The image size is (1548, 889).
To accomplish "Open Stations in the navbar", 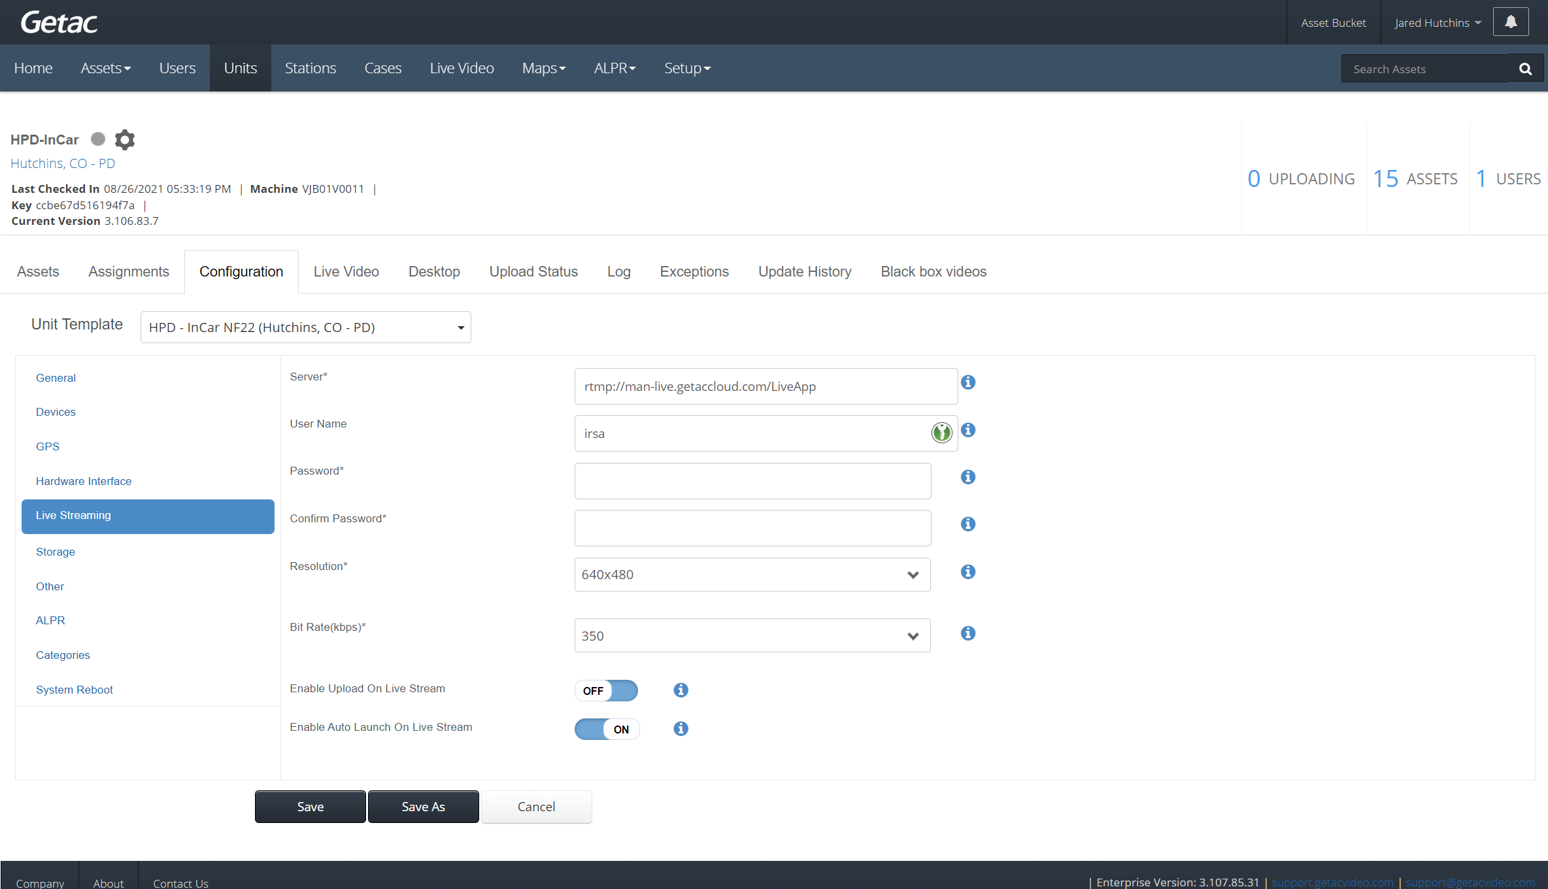I will [311, 68].
